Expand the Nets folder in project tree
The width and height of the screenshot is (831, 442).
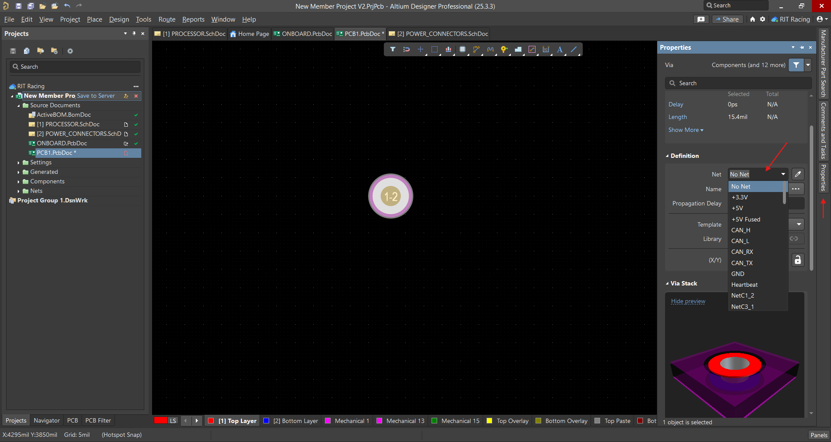(x=19, y=191)
